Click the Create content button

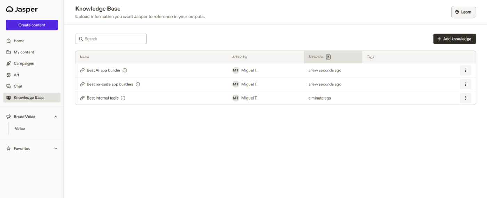32,25
